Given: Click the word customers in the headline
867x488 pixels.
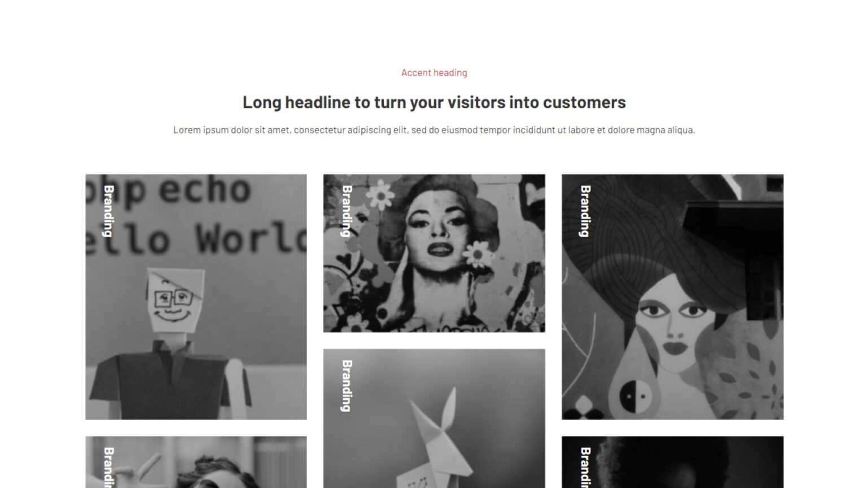Looking at the screenshot, I should [584, 102].
